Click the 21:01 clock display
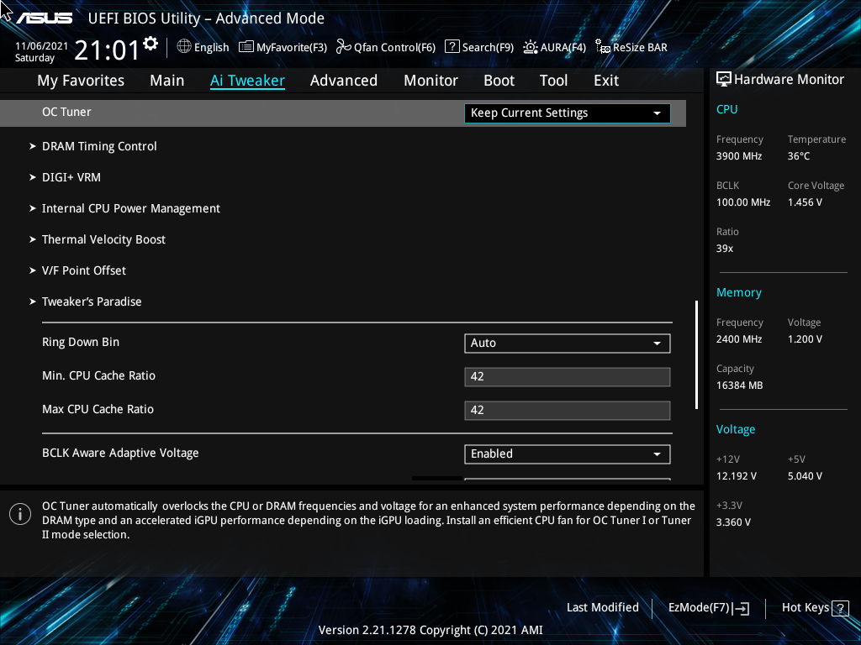 (107, 50)
